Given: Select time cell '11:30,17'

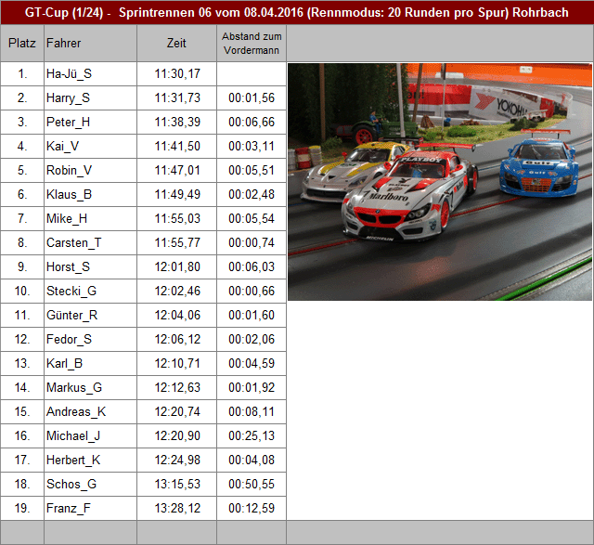Looking at the screenshot, I should point(177,73).
